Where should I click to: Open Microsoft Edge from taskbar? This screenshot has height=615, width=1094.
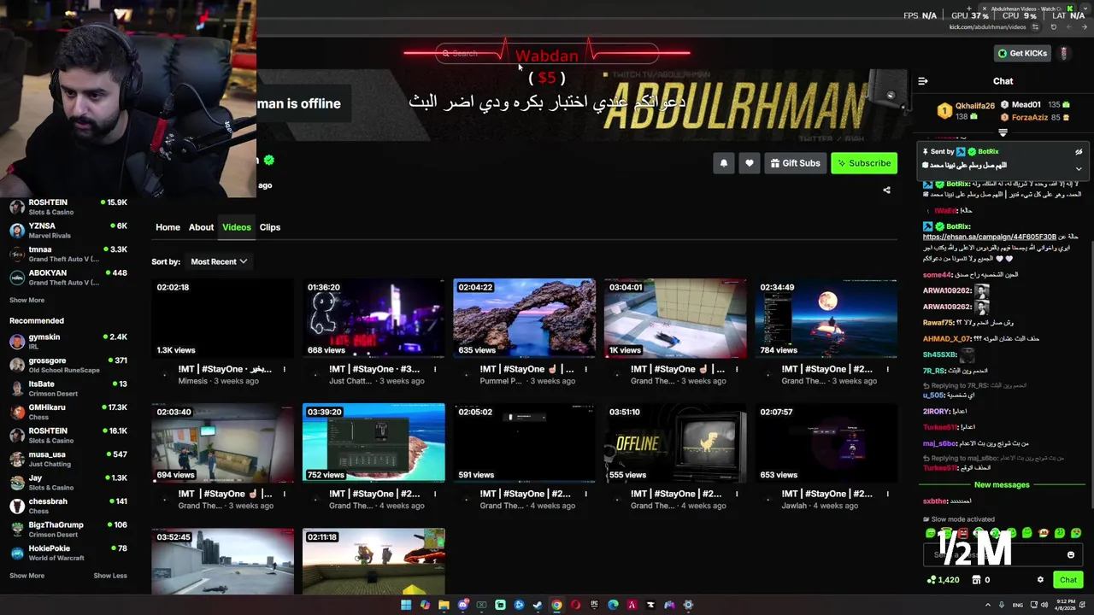coord(613,605)
